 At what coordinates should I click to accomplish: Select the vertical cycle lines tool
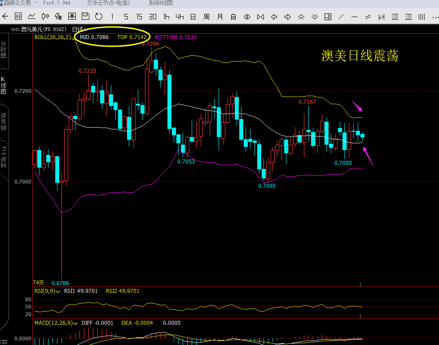coord(421,17)
